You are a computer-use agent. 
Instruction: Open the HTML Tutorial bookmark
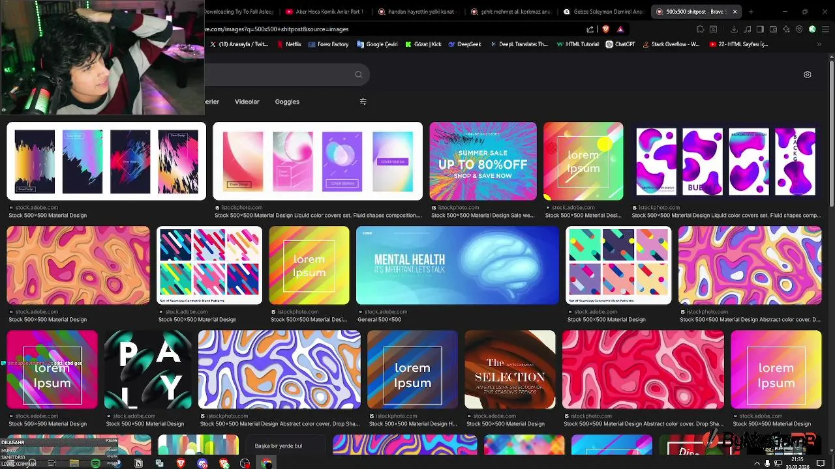577,44
